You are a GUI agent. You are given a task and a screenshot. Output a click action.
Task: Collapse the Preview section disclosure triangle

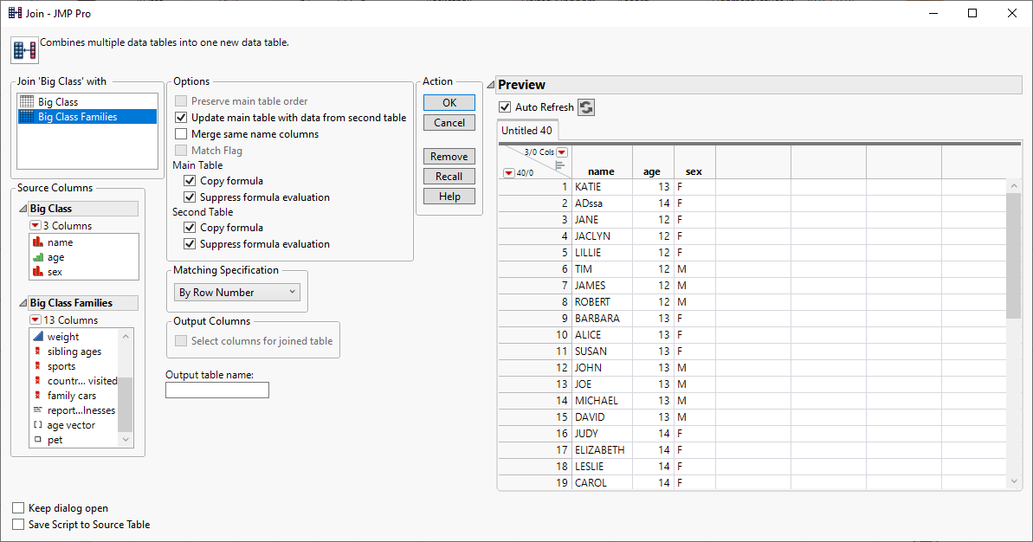(490, 85)
